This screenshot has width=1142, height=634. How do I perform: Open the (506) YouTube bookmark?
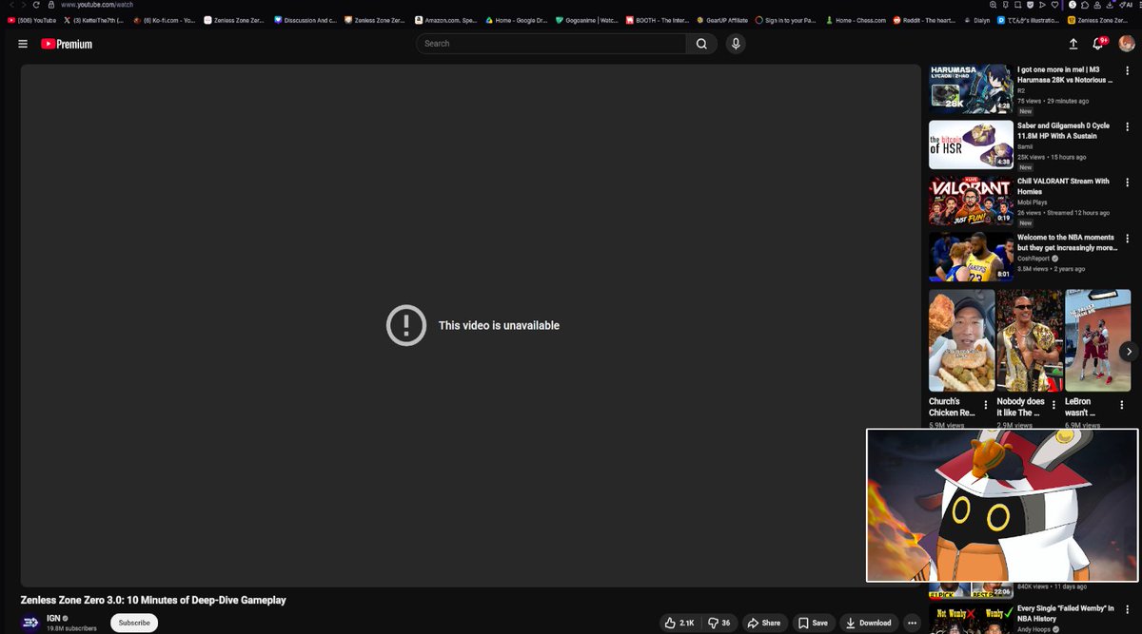tap(31, 20)
